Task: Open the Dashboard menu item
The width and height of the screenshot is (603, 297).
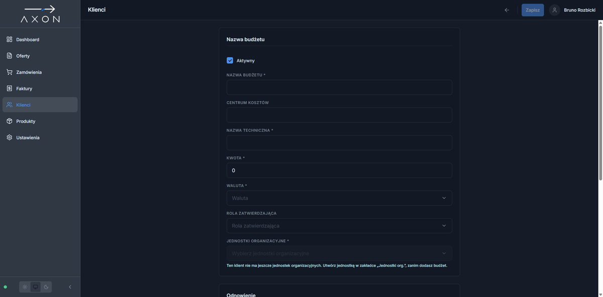Action: [x=40, y=39]
